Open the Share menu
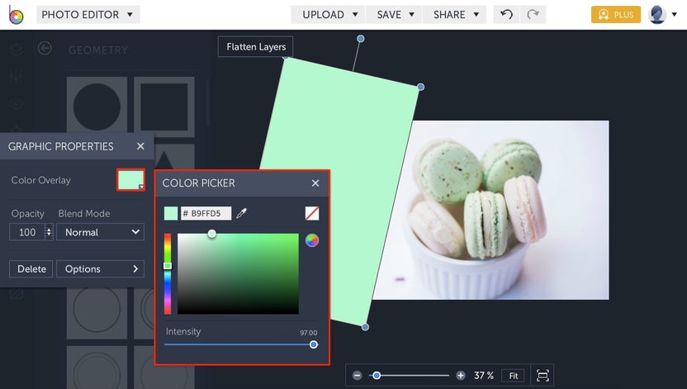This screenshot has height=389, width=687. (454, 15)
